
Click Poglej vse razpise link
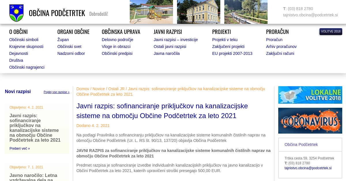[x=57, y=92]
